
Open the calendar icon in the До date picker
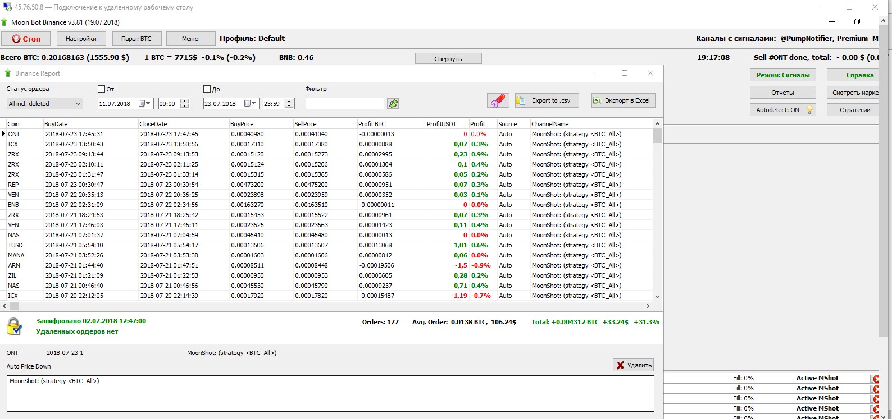pos(247,104)
